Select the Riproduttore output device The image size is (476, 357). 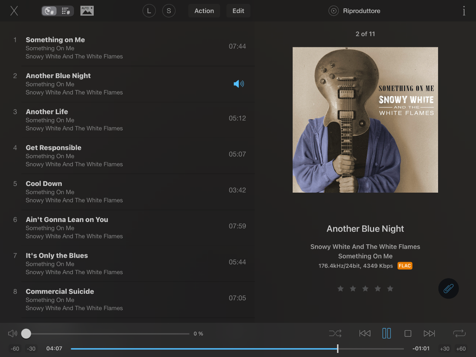pyautogui.click(x=354, y=11)
